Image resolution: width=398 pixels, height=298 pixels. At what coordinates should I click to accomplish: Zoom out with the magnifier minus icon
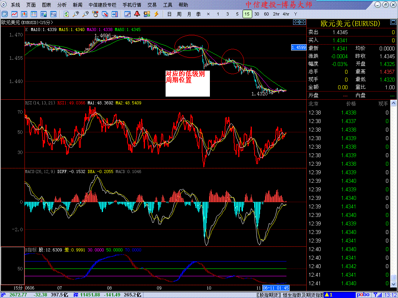coord(86,14)
